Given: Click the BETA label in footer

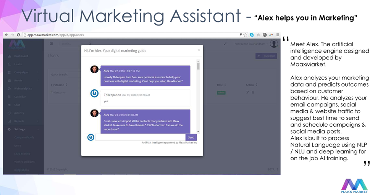Looking at the screenshot, I should coord(271,169).
